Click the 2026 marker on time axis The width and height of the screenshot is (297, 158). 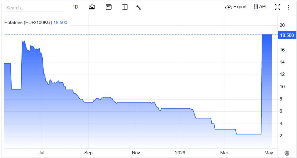tap(180, 153)
